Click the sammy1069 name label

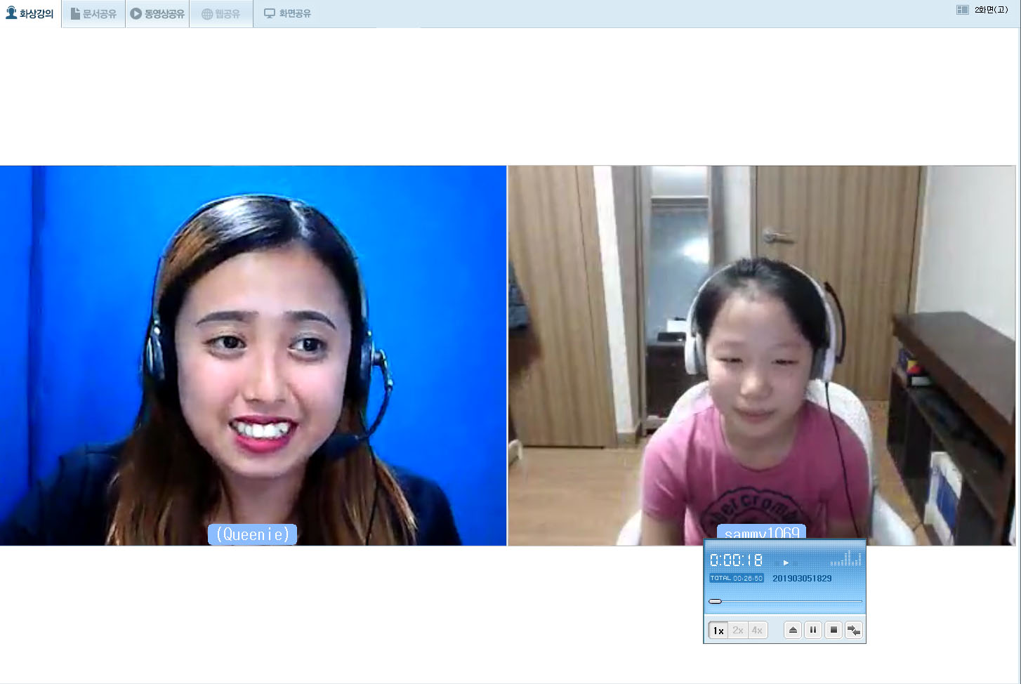pos(762,533)
